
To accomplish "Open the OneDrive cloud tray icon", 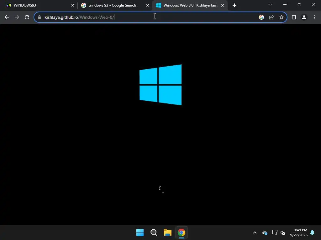I will tap(265, 232).
